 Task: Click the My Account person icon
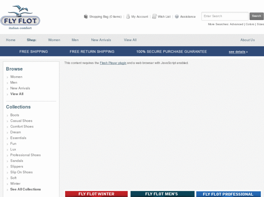coord(128,16)
